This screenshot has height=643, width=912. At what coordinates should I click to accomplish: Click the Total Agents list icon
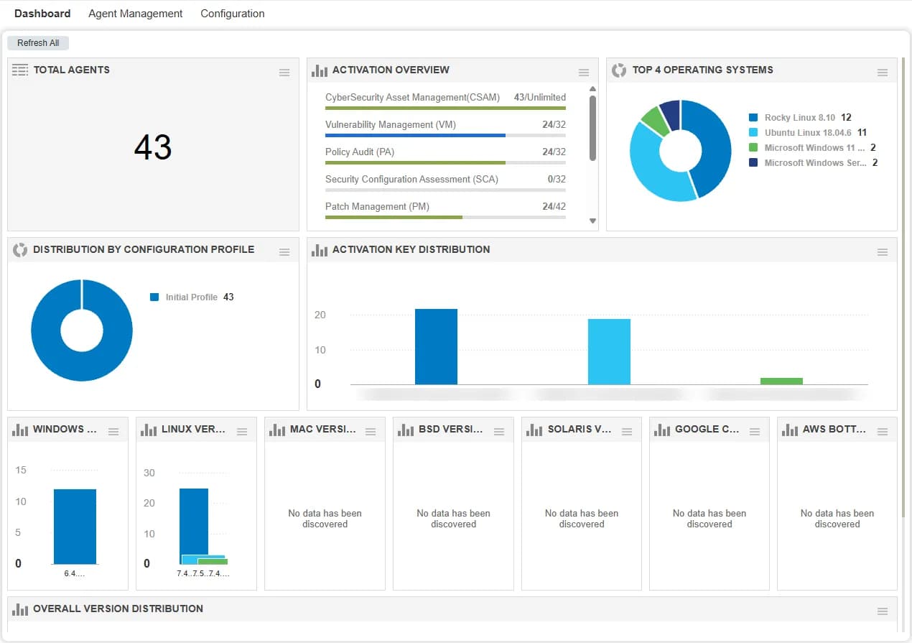[20, 70]
